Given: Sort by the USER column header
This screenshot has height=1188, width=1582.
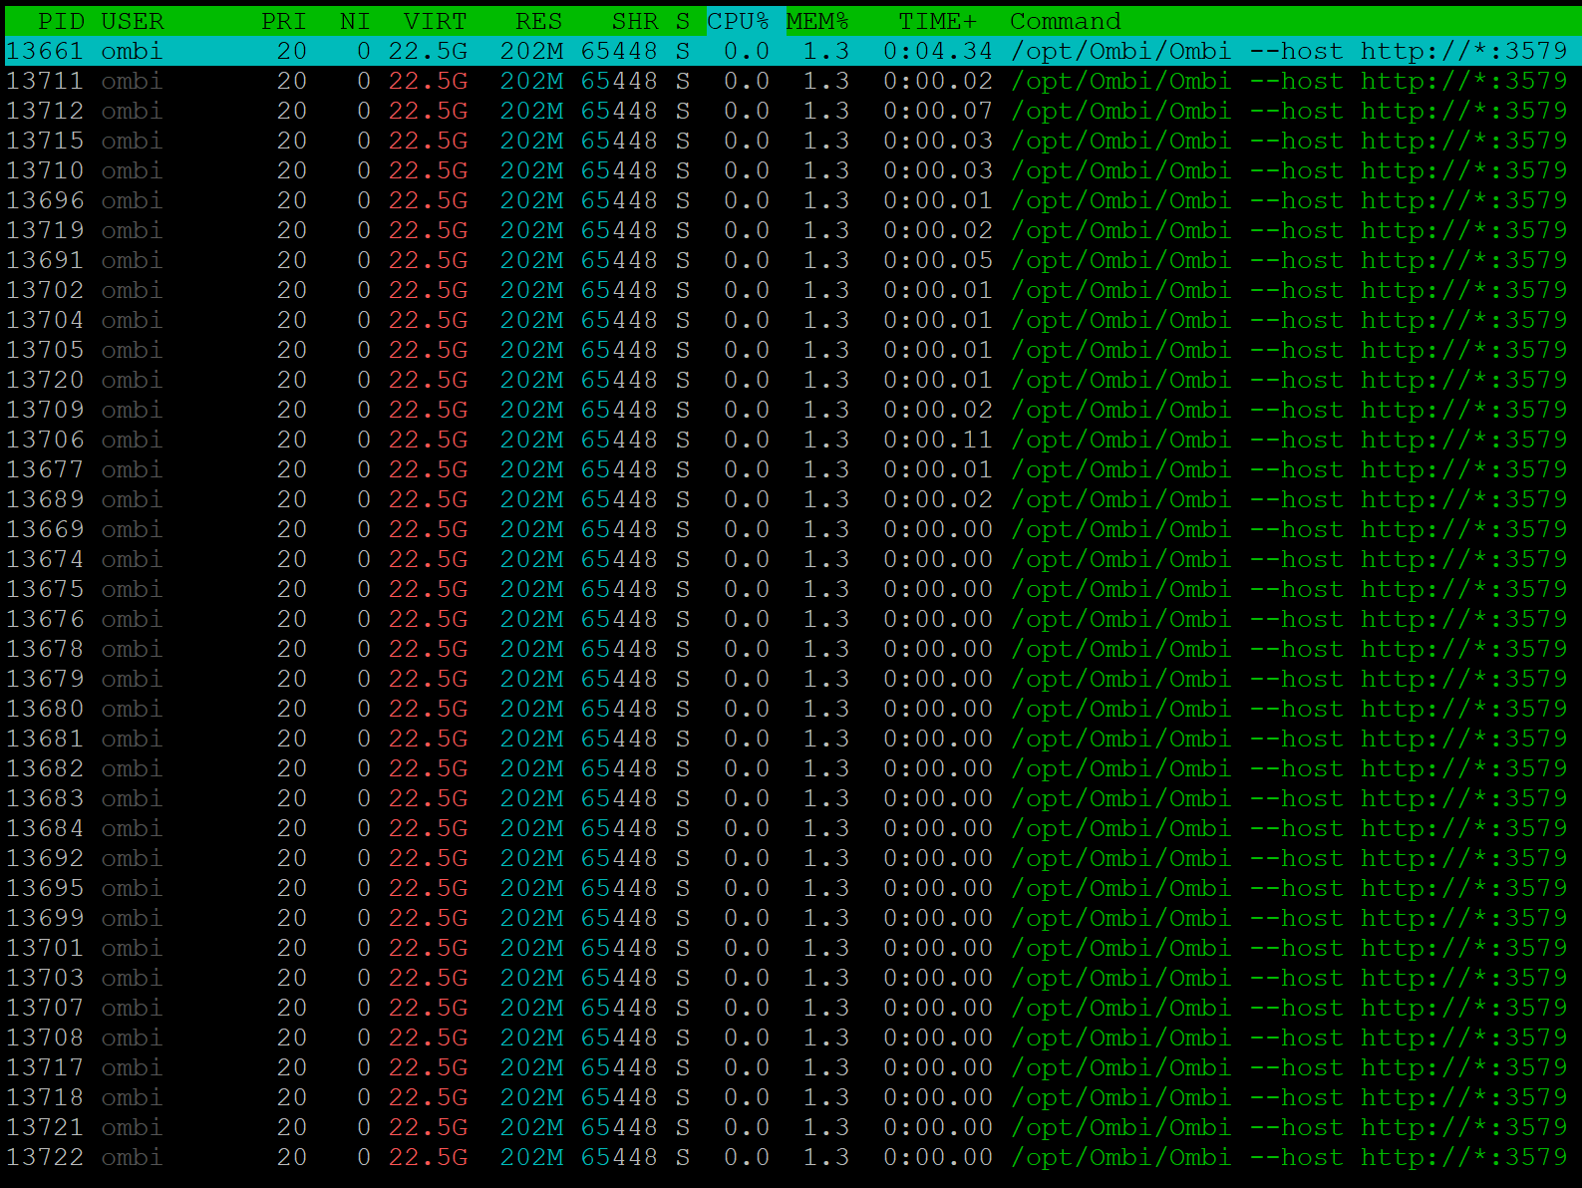Looking at the screenshot, I should [x=133, y=21].
